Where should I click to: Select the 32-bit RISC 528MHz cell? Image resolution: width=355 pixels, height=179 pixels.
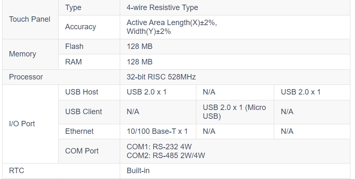pyautogui.click(x=235, y=77)
